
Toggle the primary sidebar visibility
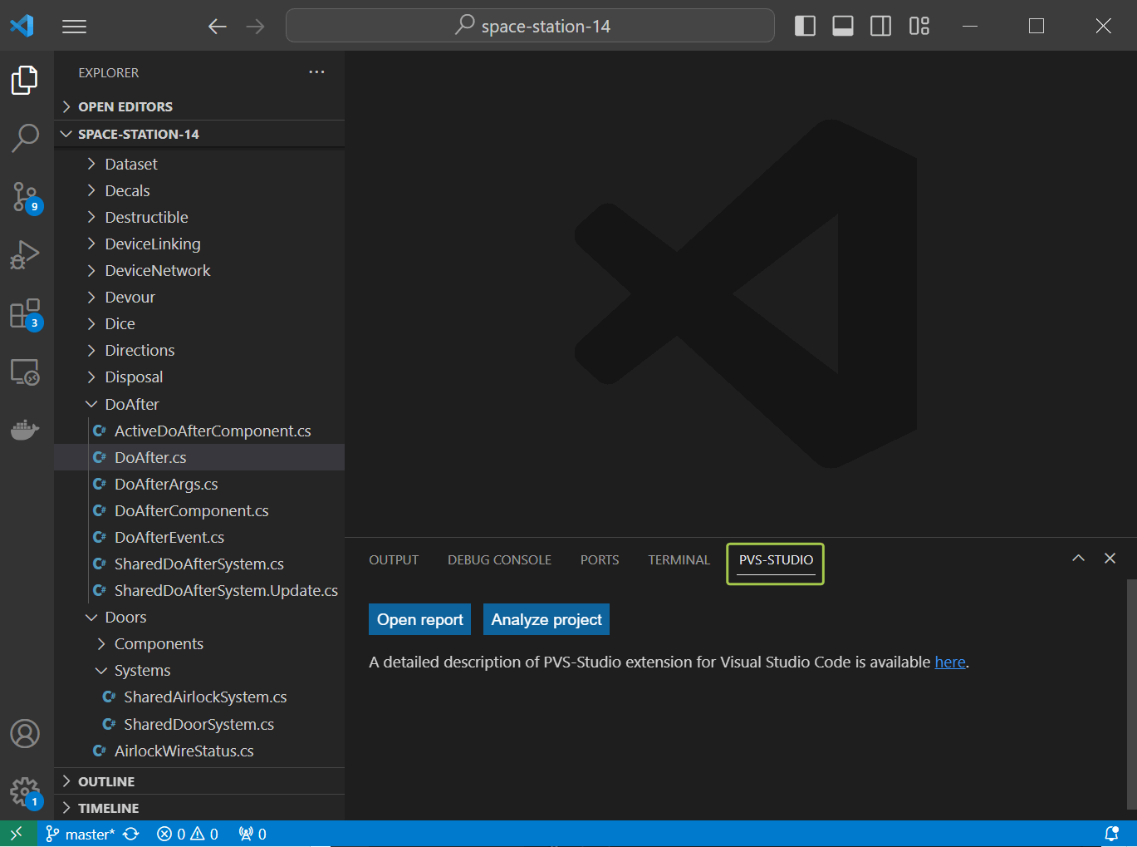point(804,26)
